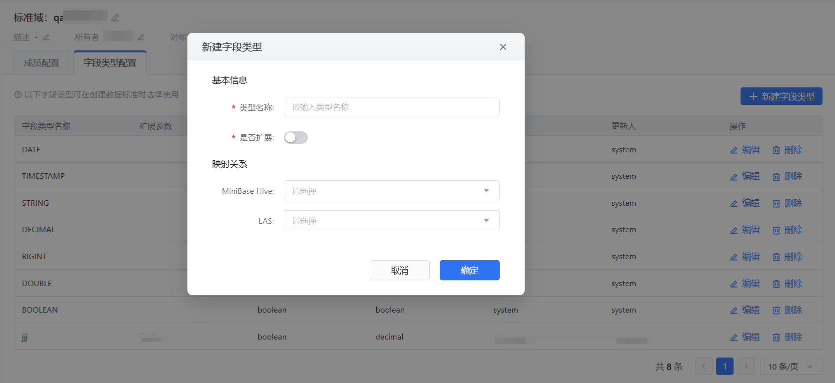Image resolution: width=835 pixels, height=383 pixels.
Task: Click the 映射关系 section heading
Action: click(229, 164)
